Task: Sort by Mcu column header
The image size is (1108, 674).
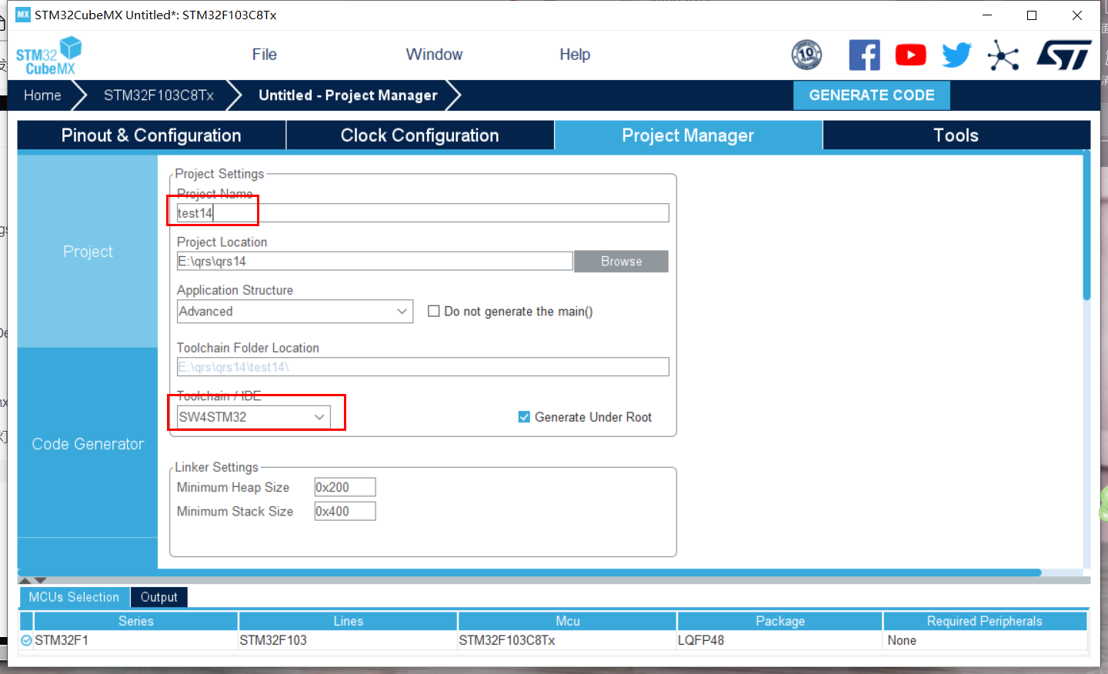Action: click(567, 621)
